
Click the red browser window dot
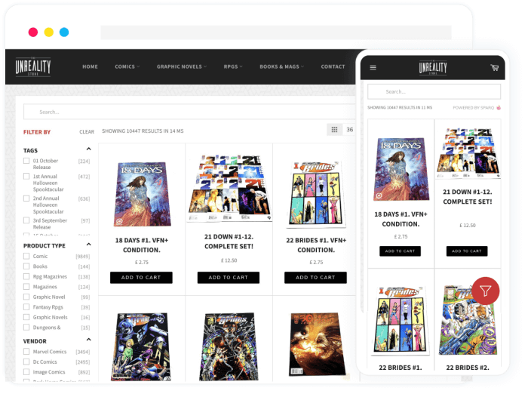click(33, 32)
